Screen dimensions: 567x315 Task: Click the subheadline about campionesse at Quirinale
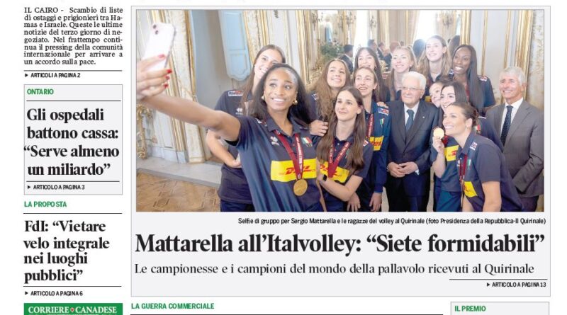334,269
